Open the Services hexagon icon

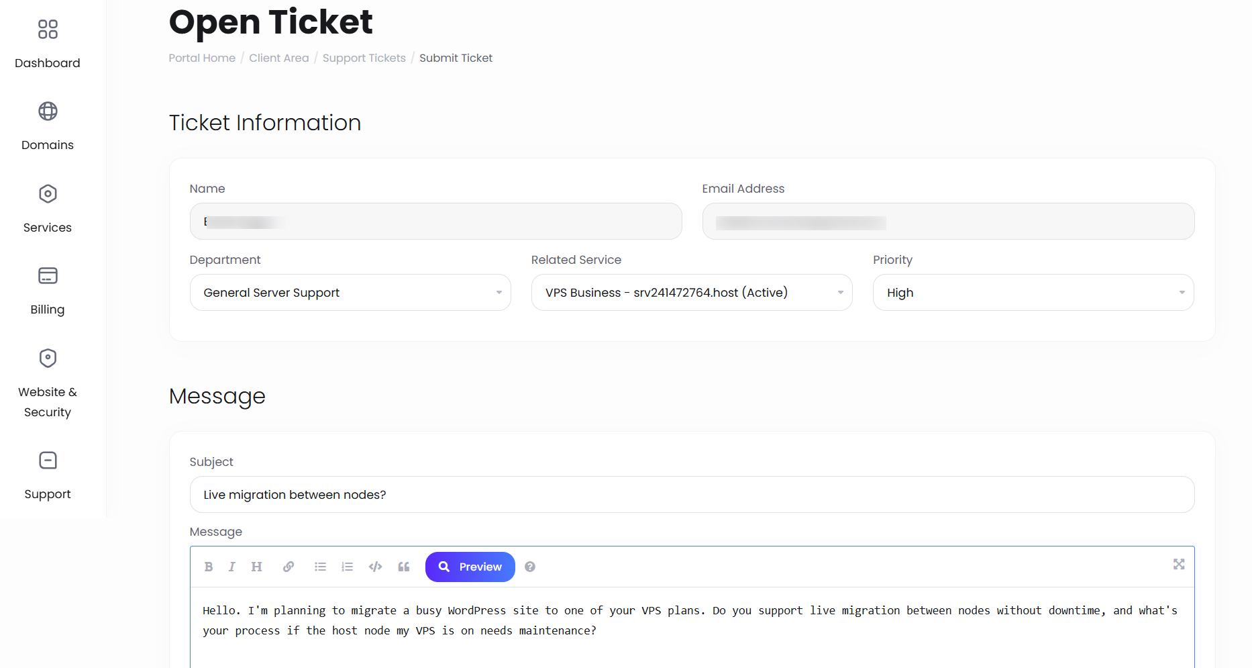click(x=48, y=193)
